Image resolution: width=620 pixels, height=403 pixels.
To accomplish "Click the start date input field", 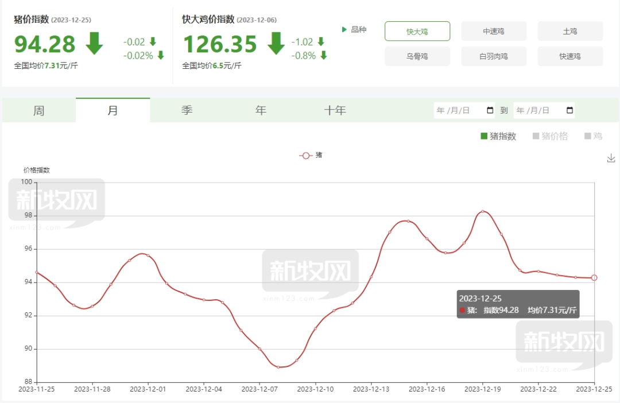I will pyautogui.click(x=464, y=110).
